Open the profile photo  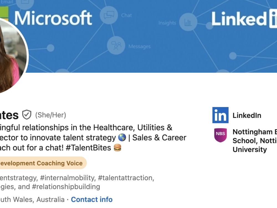[x=11, y=55]
